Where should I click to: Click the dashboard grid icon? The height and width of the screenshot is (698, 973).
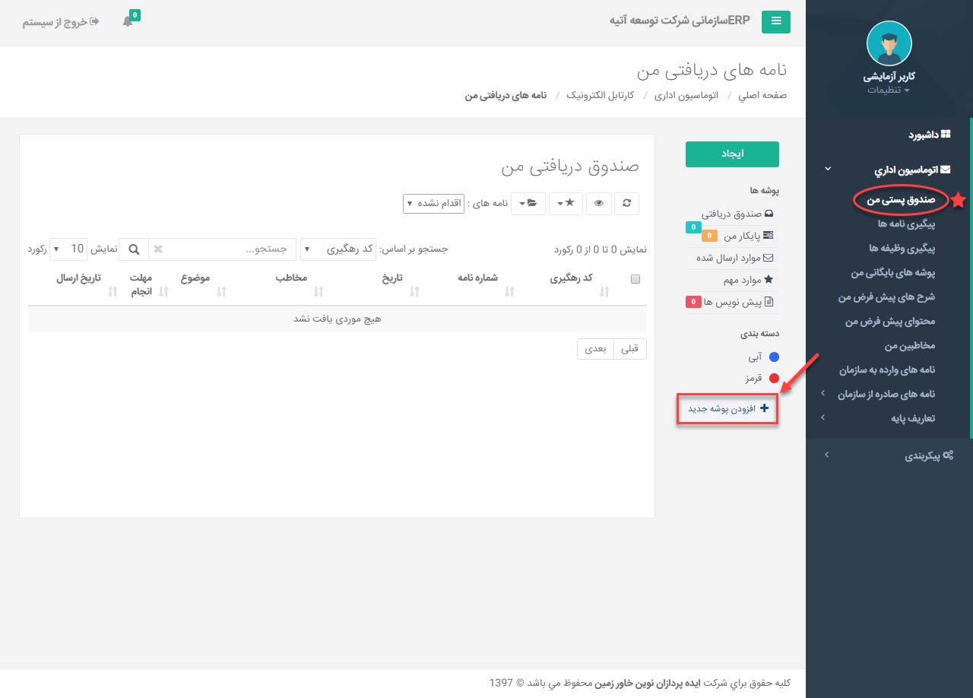pos(946,135)
